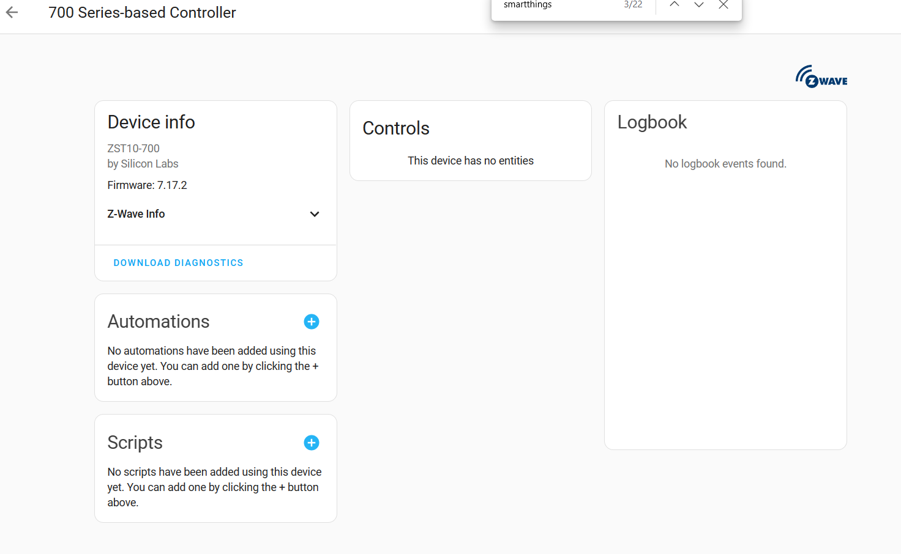Click the Automations card heading
The height and width of the screenshot is (554, 901).
coord(159,321)
